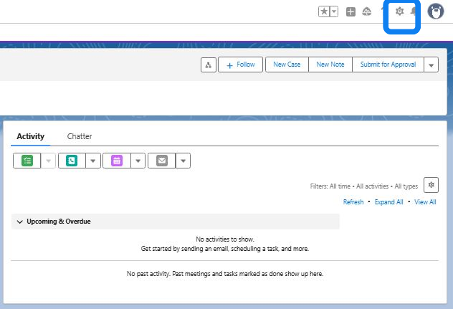The width and height of the screenshot is (453, 309).
Task: Click the Favorites star icon
Action: point(324,11)
